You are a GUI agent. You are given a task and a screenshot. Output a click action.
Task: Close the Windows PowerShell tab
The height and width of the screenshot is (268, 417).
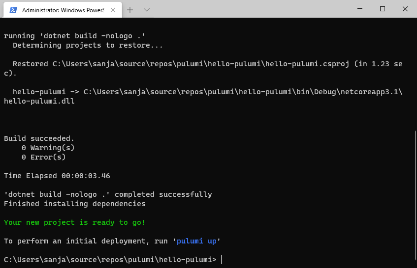113,10
